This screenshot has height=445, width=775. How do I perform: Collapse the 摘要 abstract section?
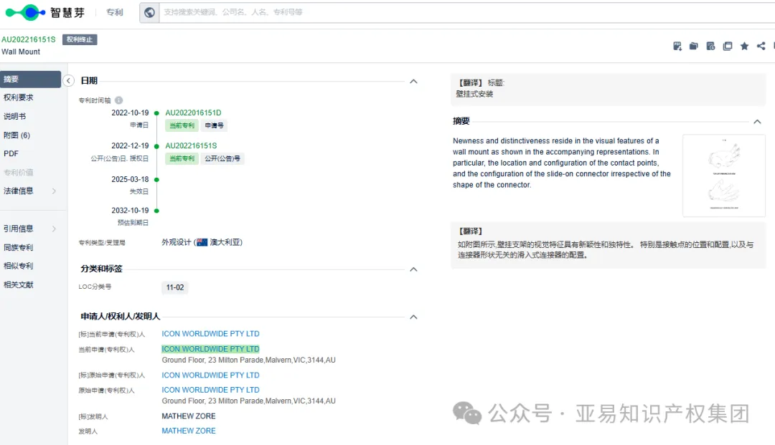757,121
